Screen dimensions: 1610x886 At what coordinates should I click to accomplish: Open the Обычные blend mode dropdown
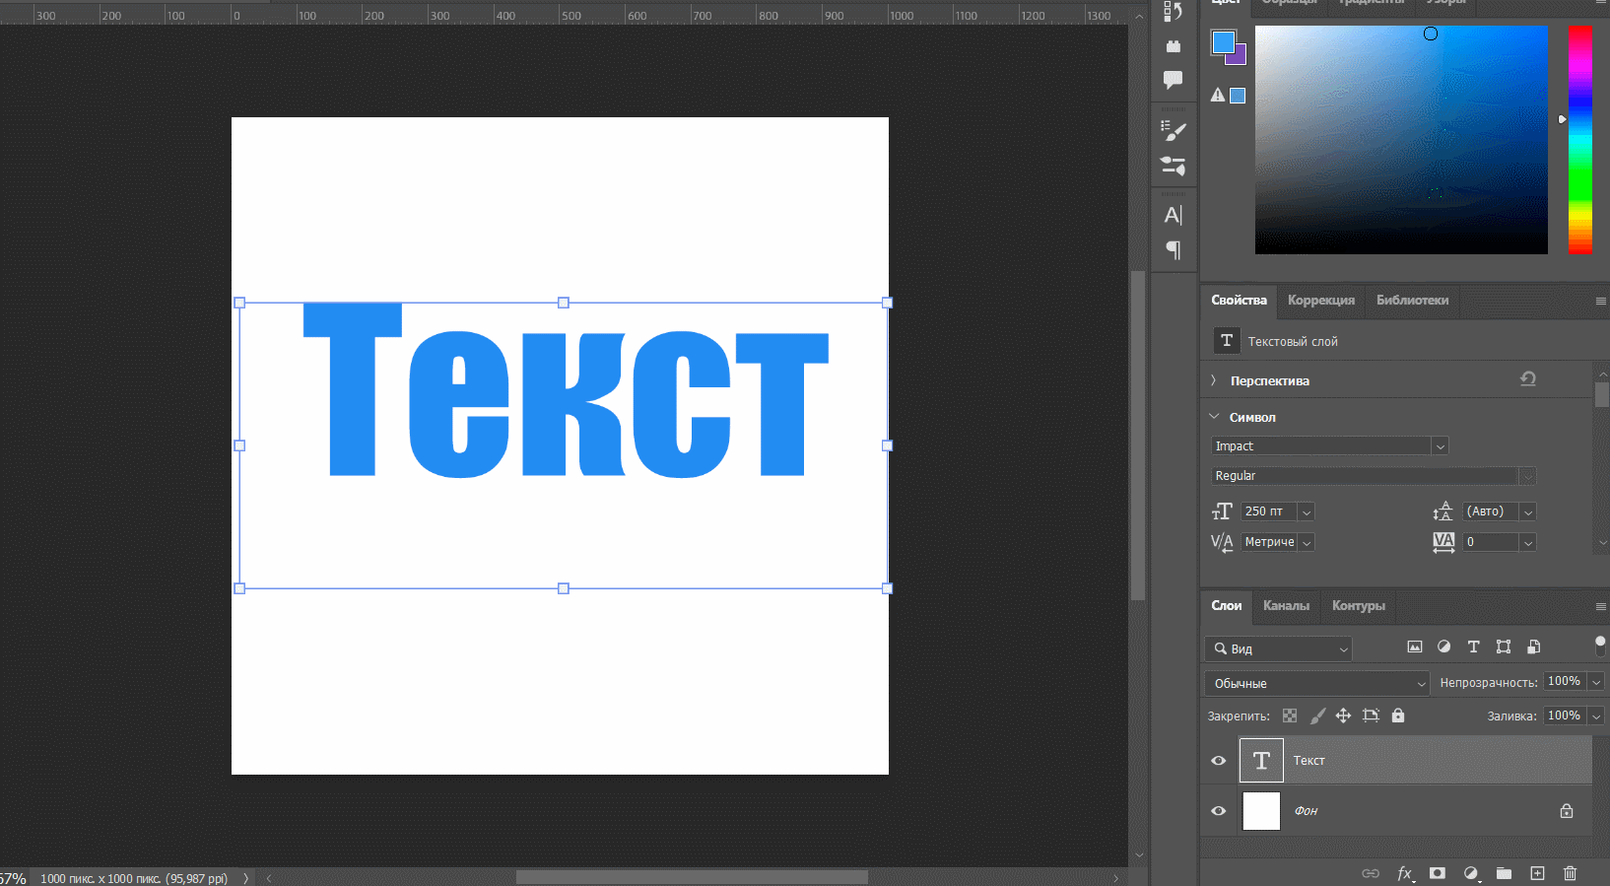pos(1316,683)
